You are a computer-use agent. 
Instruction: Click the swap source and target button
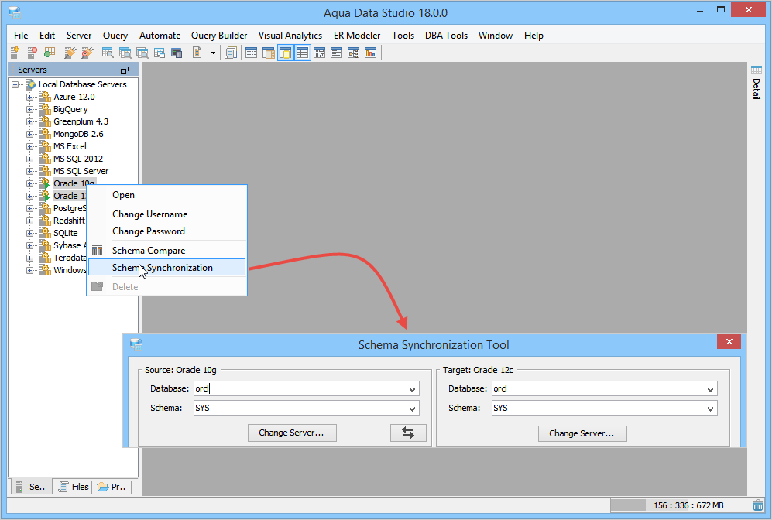pyautogui.click(x=408, y=433)
